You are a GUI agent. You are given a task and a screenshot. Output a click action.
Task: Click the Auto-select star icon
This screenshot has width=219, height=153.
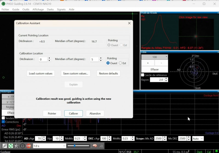[17, 146]
